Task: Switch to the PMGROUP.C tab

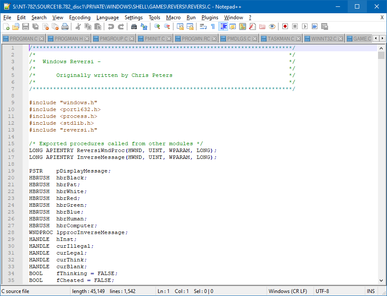Action: 114,39
